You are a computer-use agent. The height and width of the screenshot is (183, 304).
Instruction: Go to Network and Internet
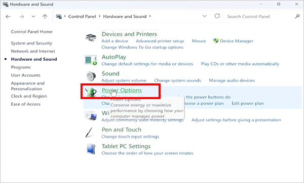coord(33,51)
